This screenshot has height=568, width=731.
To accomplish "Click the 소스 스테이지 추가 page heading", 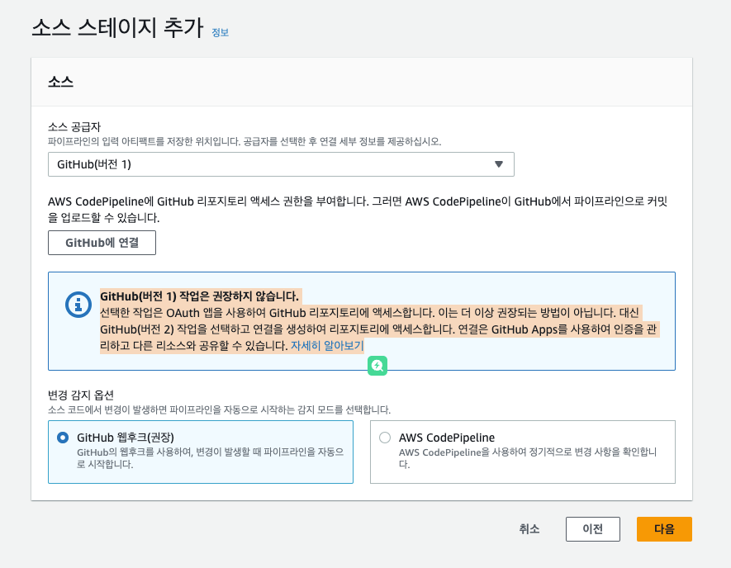I will click(x=117, y=28).
